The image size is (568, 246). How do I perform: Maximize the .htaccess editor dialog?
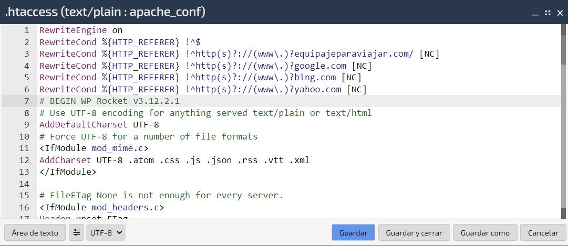tap(548, 13)
